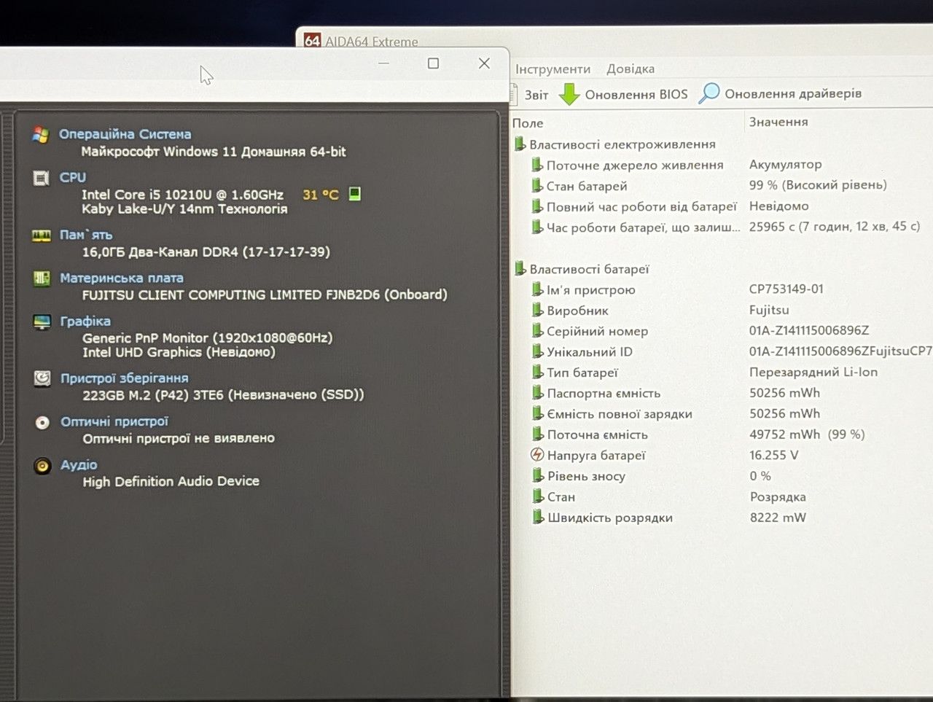Viewport: 933px width, 702px height.
Task: Select the Властивості батареї group row
Action: pyautogui.click(x=581, y=269)
